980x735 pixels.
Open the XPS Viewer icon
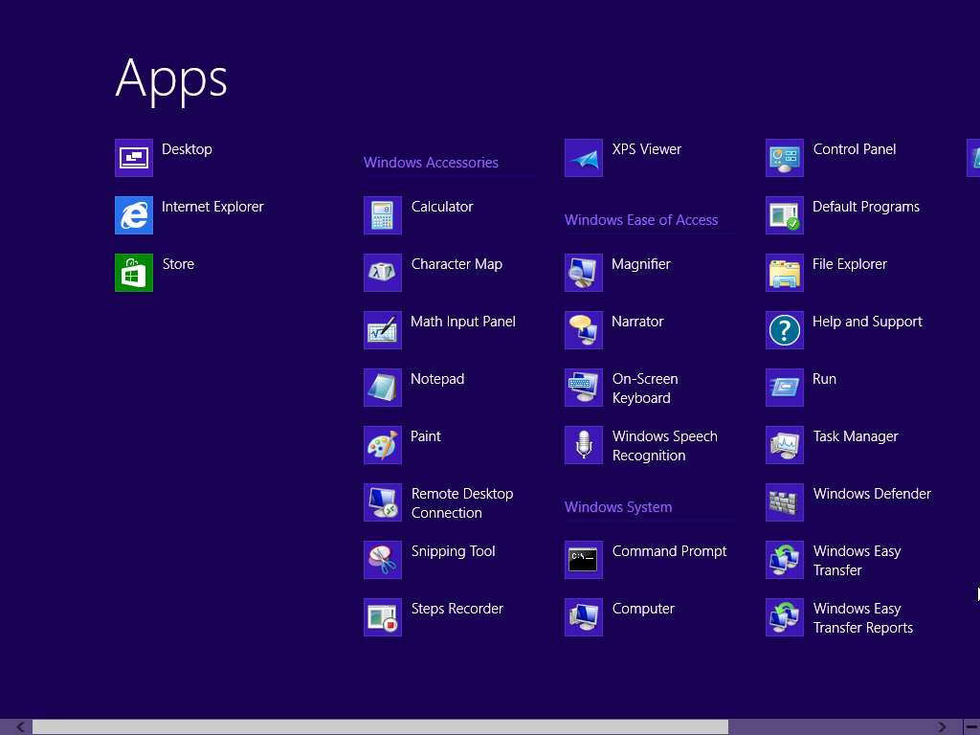(584, 158)
